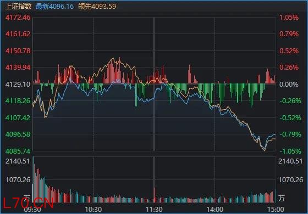The width and height of the screenshot is (308, 214).
Task: Click the opening volume bar at 09:30
Action: (x=33, y=179)
